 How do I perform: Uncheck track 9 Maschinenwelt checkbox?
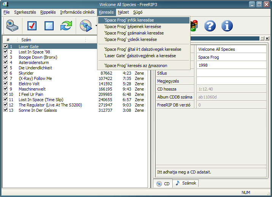6,89
